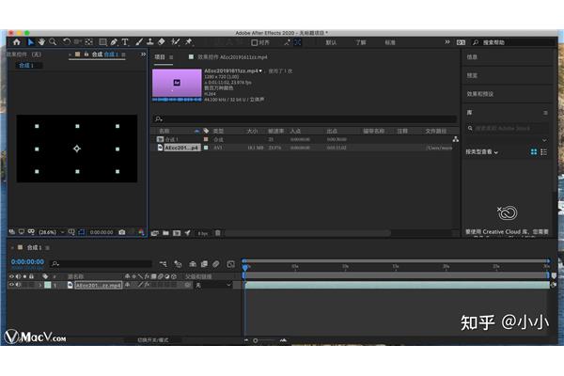Enable frame blending icon in timeline
The image size is (564, 376).
pos(204,264)
